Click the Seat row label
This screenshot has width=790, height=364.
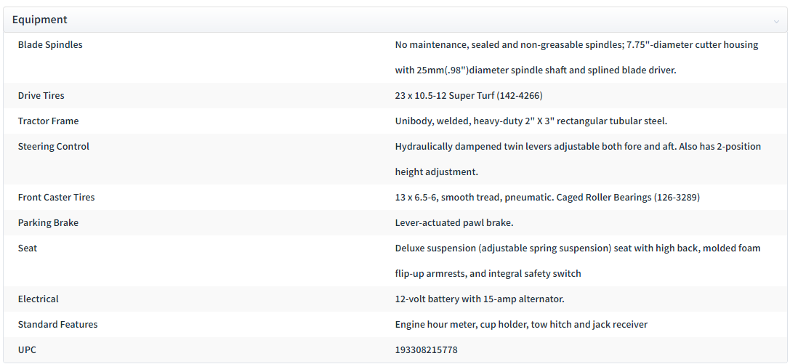tap(28, 248)
